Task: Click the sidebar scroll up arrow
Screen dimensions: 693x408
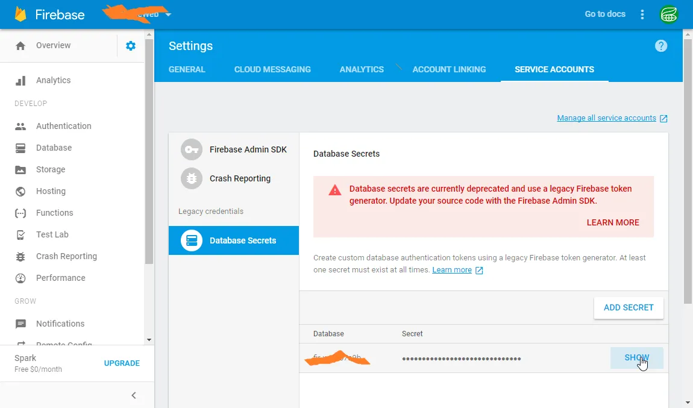Action: click(x=149, y=34)
